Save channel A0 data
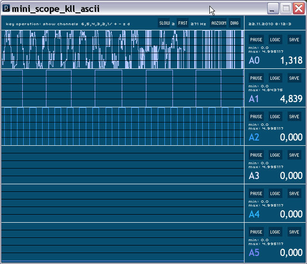 pyautogui.click(x=294, y=40)
